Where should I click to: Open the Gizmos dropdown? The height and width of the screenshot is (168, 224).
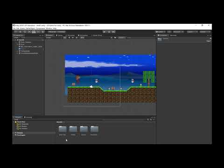point(122,38)
